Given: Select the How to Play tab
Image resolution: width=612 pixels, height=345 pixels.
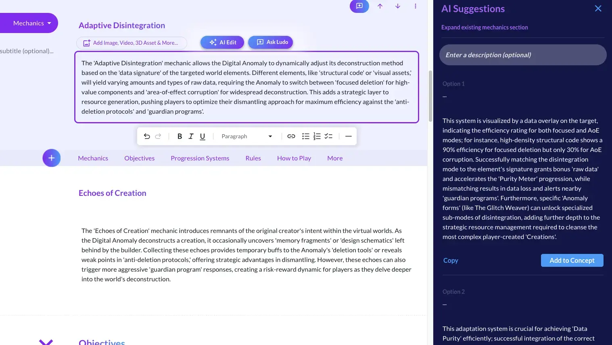Looking at the screenshot, I should (294, 158).
